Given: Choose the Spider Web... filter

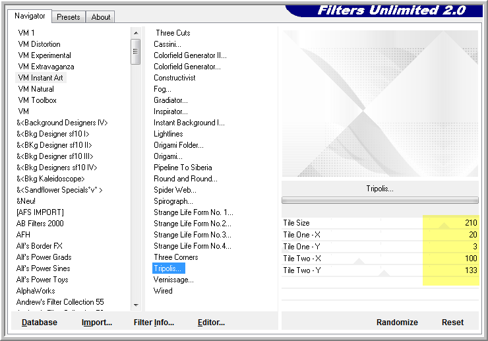Looking at the screenshot, I should point(175,190).
